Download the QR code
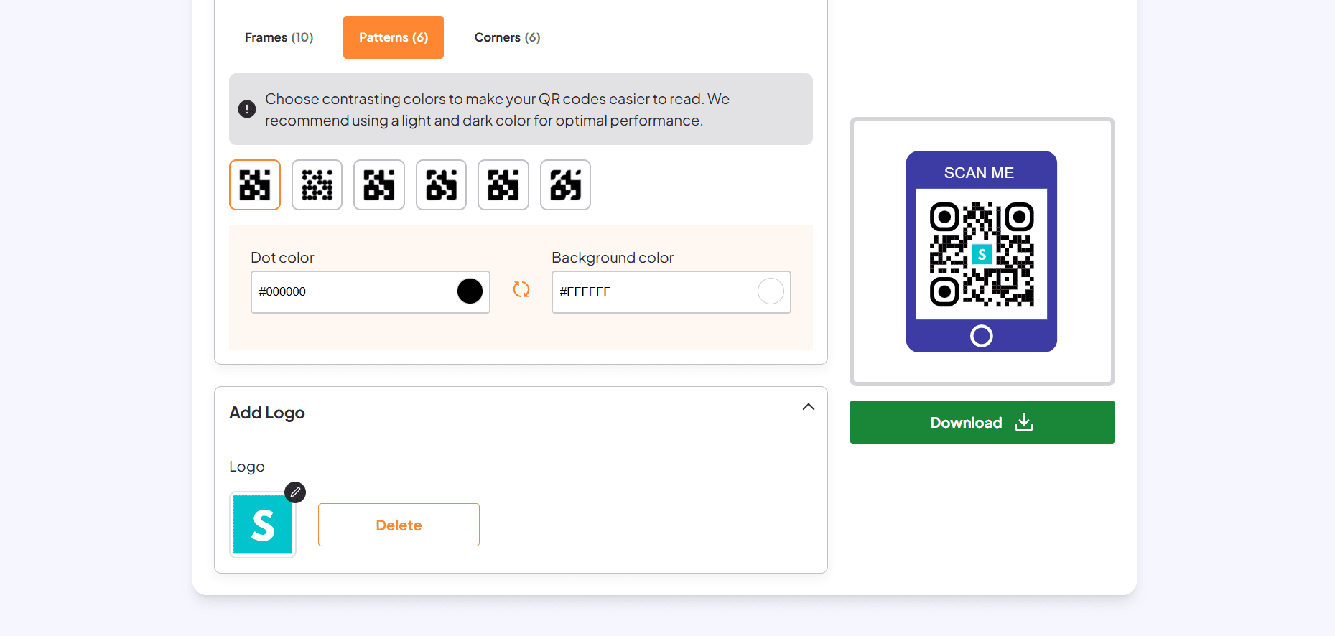Viewport: 1335px width, 636px height. (981, 422)
